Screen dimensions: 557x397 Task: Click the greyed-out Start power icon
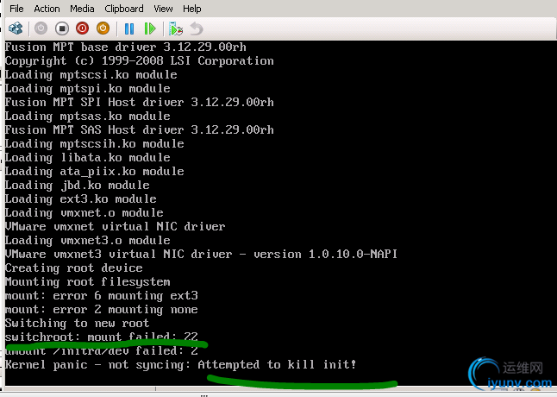41,28
